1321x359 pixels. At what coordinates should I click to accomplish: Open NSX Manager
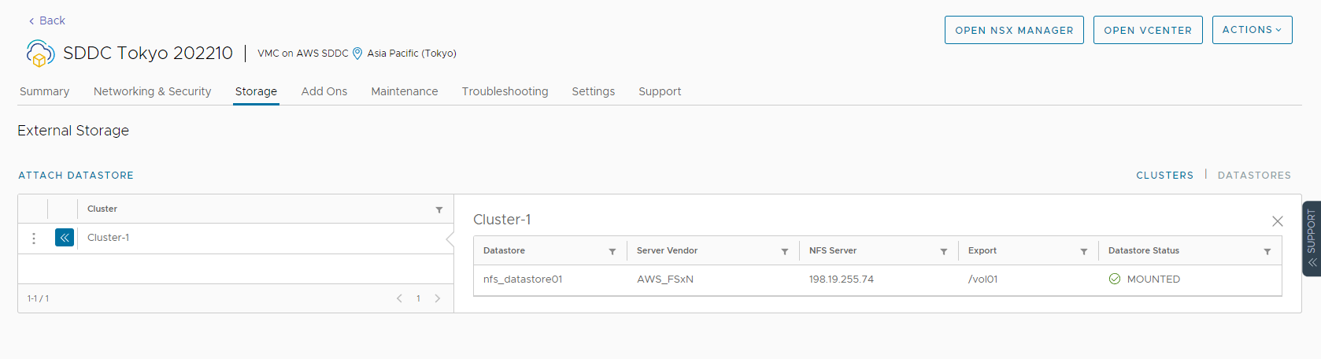tap(1014, 30)
